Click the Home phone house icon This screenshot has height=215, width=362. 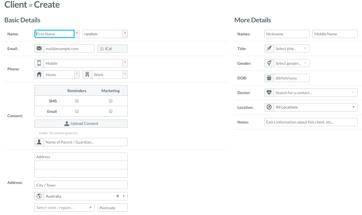(39, 75)
